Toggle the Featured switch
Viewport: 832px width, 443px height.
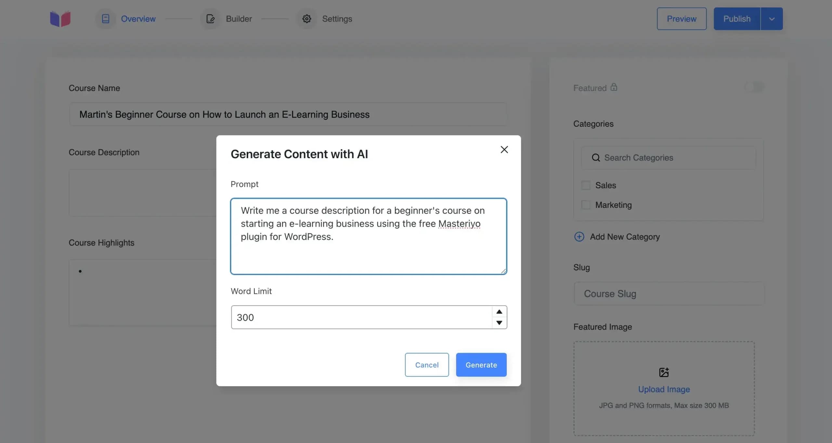point(754,87)
